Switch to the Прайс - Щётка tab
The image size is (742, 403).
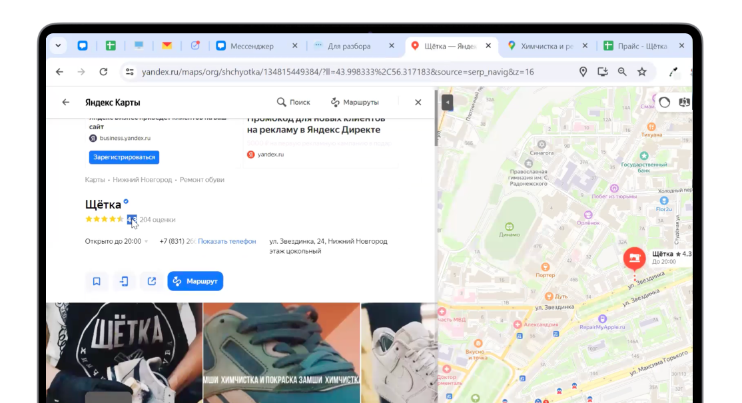[642, 46]
